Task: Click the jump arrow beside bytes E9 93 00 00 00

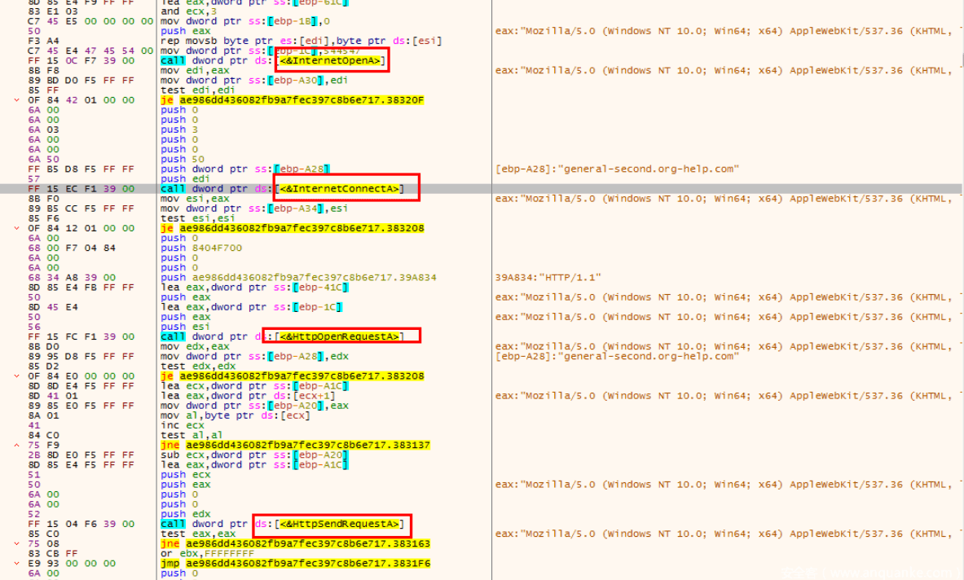Action: click(x=16, y=564)
